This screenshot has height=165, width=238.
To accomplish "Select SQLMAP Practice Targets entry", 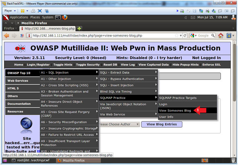I will click(x=187, y=98).
